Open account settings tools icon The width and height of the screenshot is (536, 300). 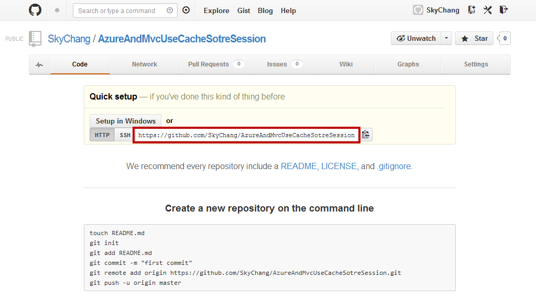[x=487, y=10]
